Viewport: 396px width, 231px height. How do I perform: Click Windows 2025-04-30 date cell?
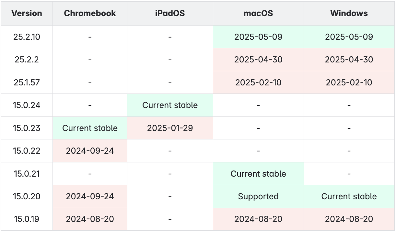click(x=349, y=60)
